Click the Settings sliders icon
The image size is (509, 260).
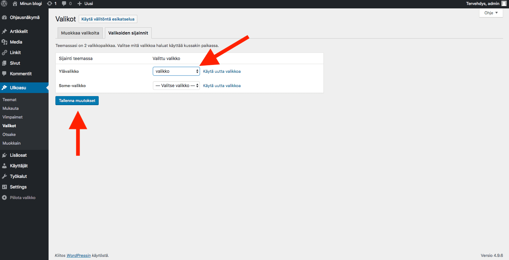point(4,187)
